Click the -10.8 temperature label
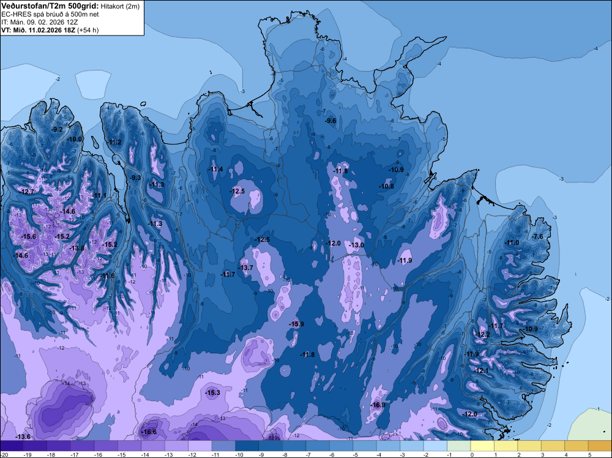 [386, 186]
